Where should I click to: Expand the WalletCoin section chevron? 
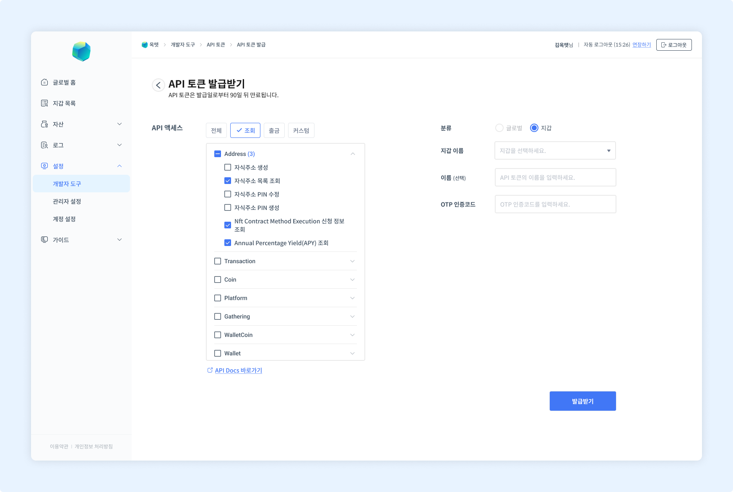(x=353, y=335)
